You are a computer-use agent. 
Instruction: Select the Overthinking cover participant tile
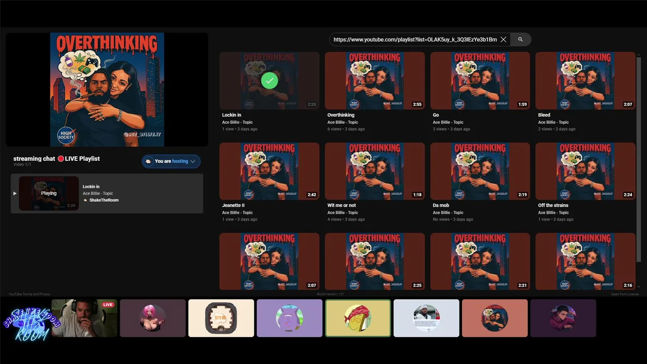[495, 318]
